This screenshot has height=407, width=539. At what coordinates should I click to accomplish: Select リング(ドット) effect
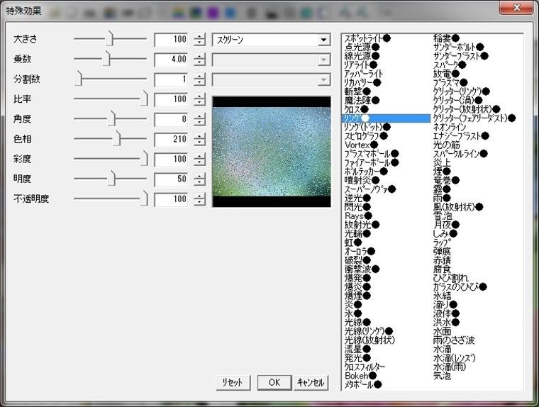click(x=367, y=127)
